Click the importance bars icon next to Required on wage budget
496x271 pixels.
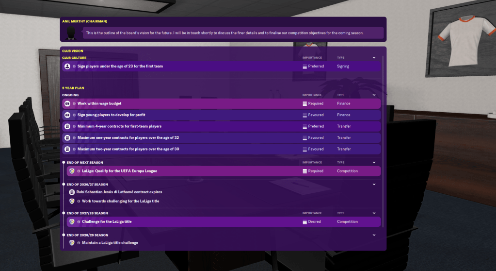tap(304, 103)
